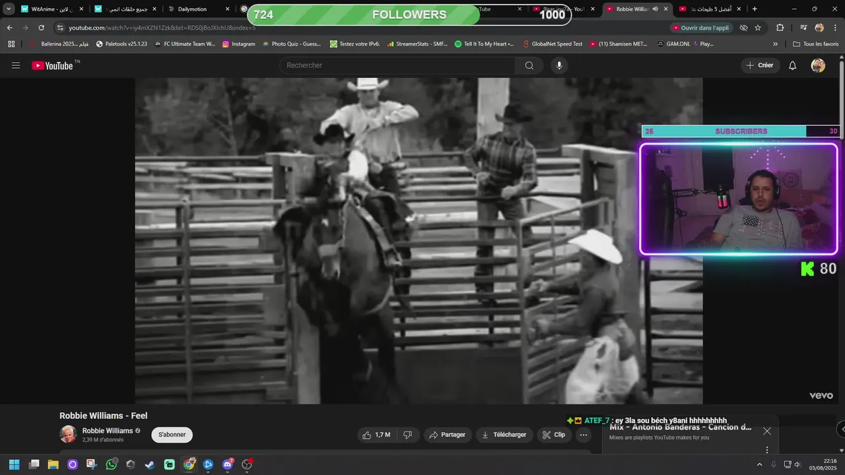Show hidden system tray icons chevron
845x475 pixels.
(x=759, y=464)
